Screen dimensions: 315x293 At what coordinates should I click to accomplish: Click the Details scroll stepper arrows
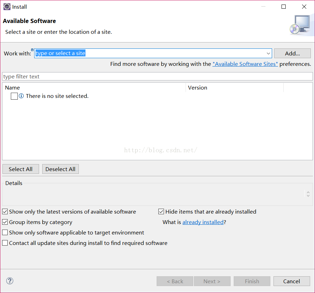pyautogui.click(x=308, y=194)
